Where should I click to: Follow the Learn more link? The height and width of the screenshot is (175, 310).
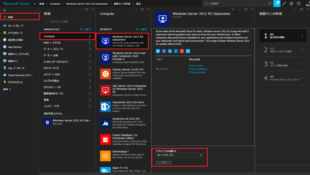click(196, 66)
